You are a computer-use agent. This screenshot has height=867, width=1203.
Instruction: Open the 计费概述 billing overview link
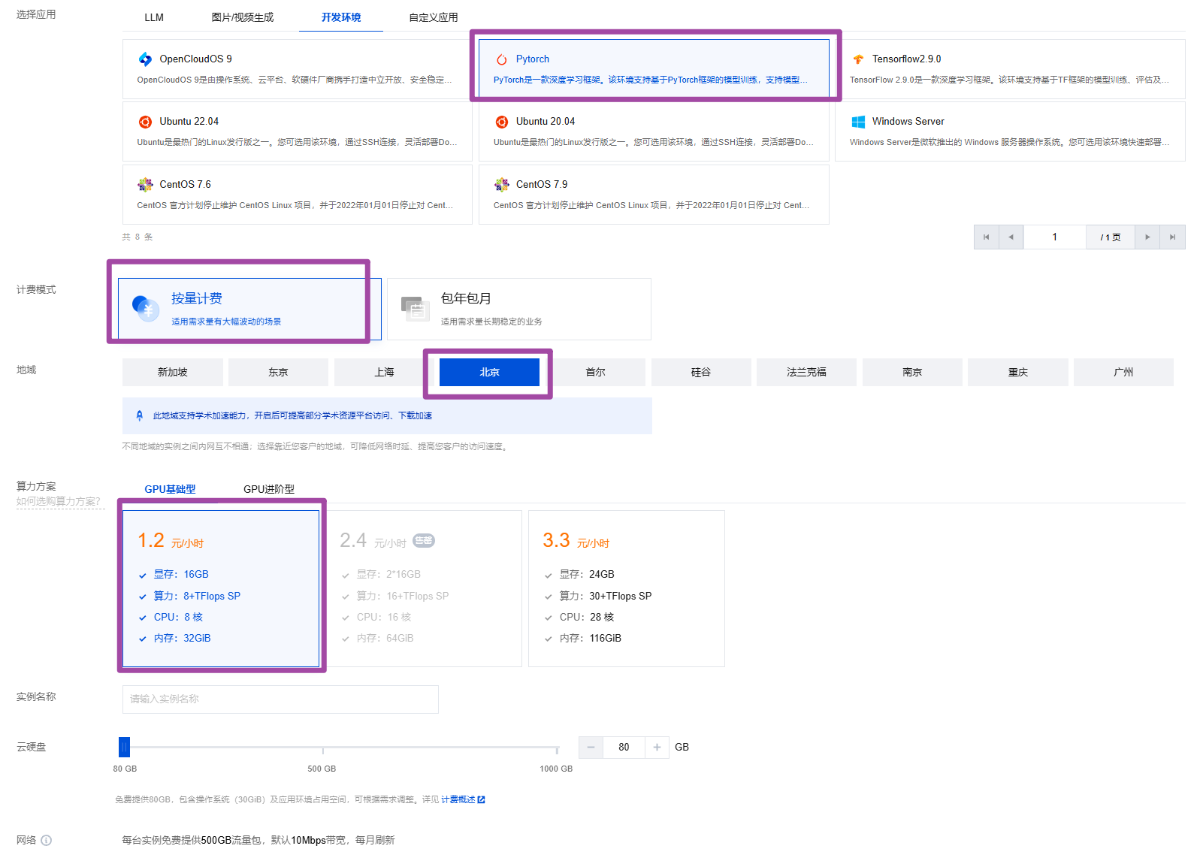pos(458,799)
